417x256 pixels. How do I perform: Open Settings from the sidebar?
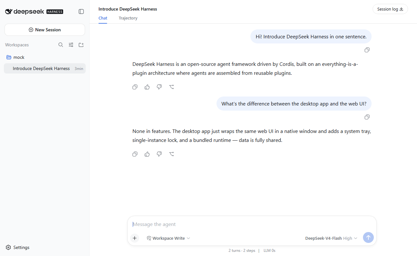(x=18, y=247)
